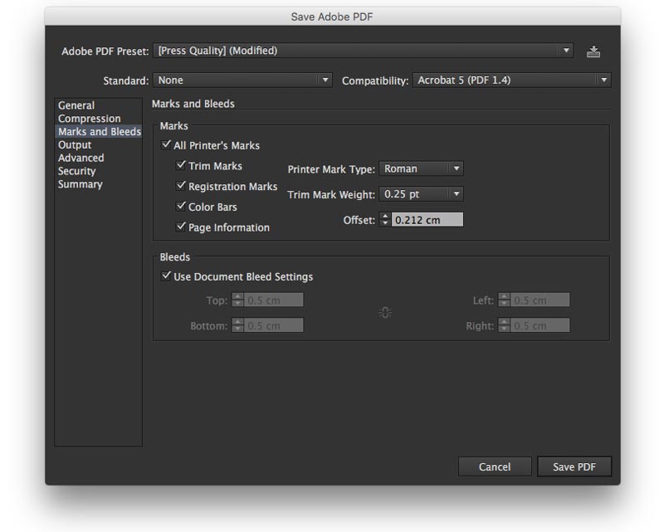Select Marks and Bleeds section
The image size is (664, 532).
[x=99, y=131]
